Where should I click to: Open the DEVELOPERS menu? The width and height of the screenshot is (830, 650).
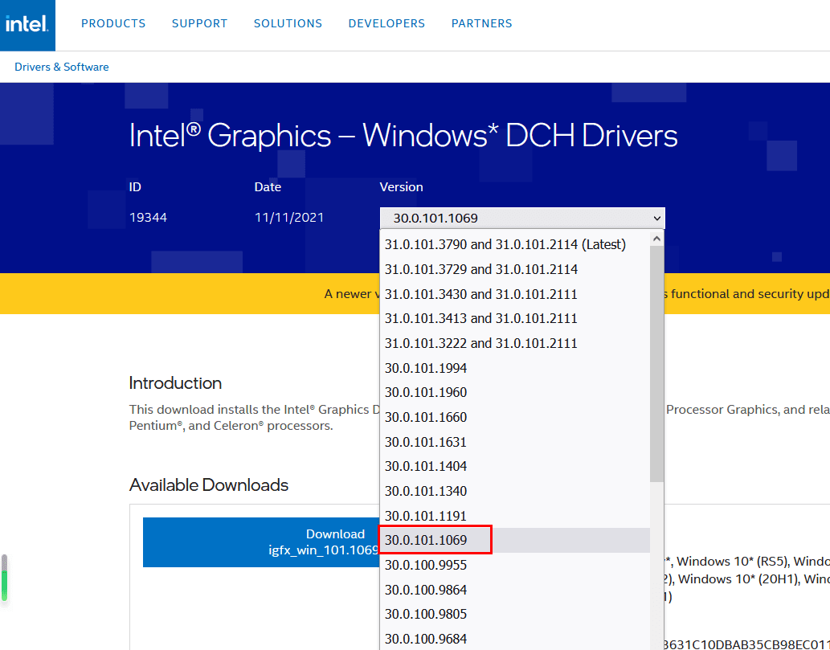coord(386,23)
